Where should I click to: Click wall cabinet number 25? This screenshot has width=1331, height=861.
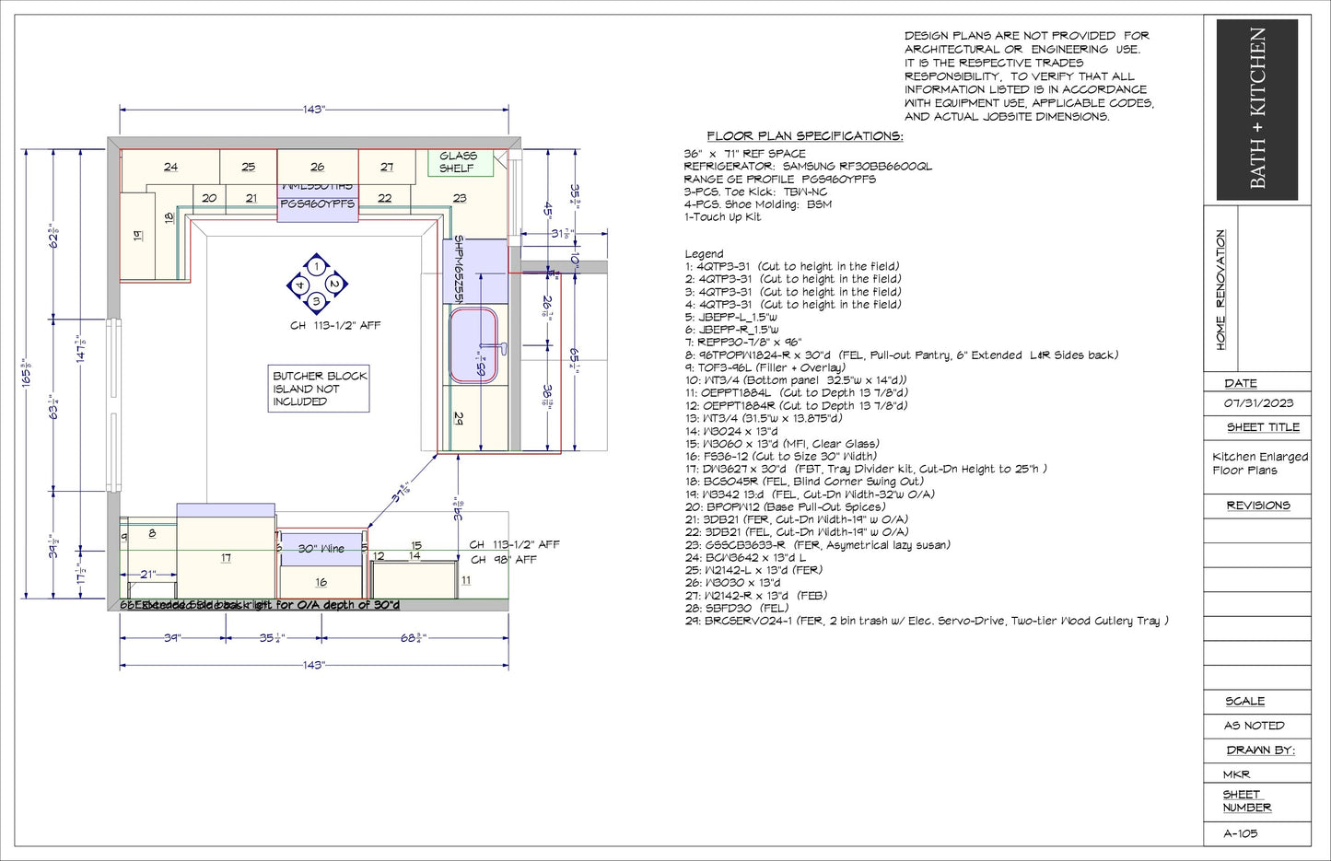(249, 167)
